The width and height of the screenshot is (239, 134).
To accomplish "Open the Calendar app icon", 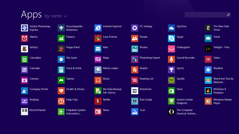I will 24,70.
